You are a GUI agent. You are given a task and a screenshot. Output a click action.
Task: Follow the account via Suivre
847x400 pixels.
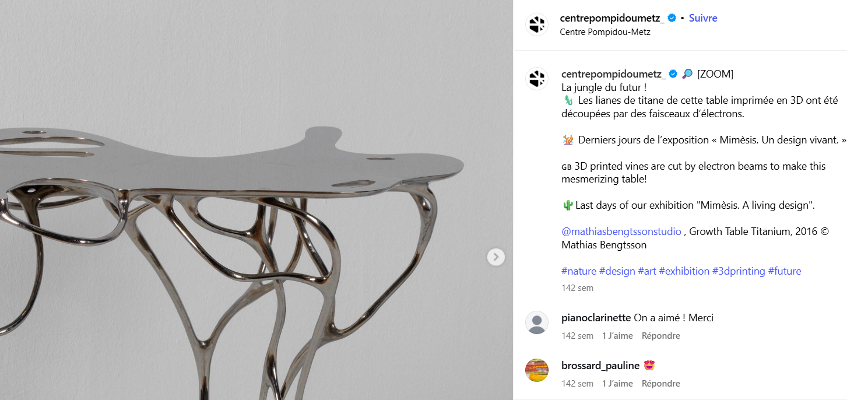click(x=703, y=18)
